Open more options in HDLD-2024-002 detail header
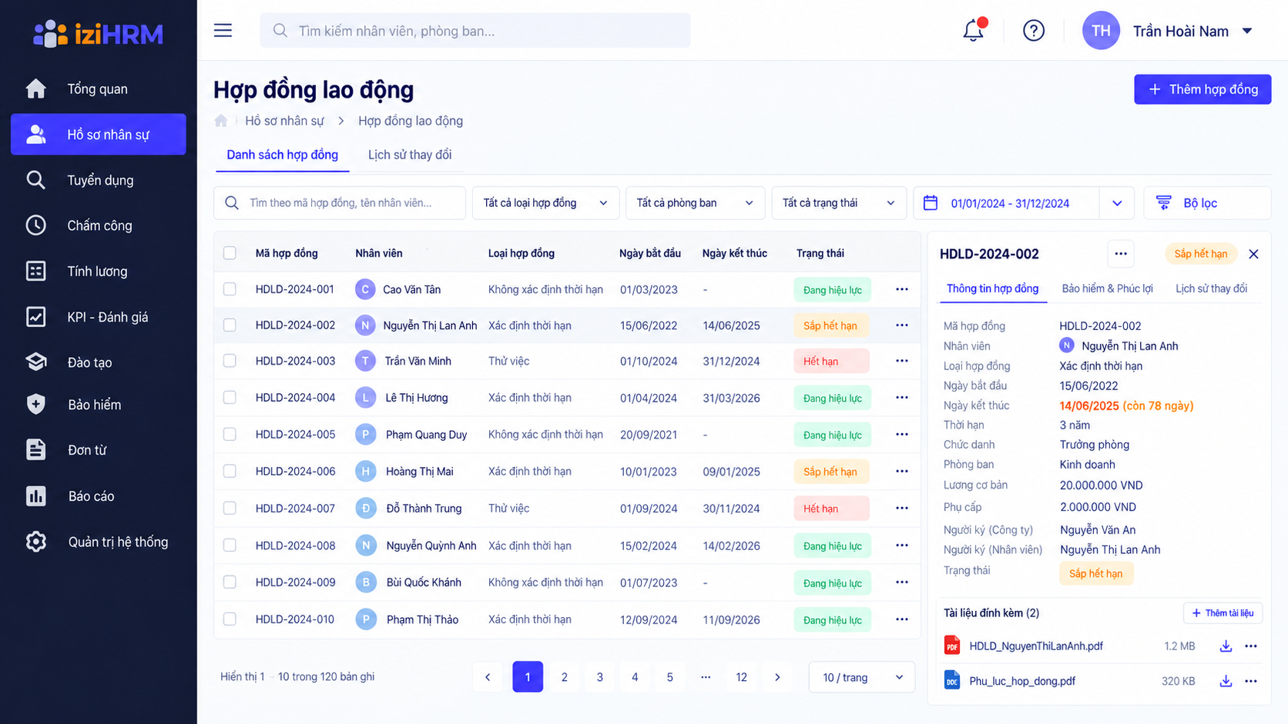The width and height of the screenshot is (1288, 724). [1121, 254]
